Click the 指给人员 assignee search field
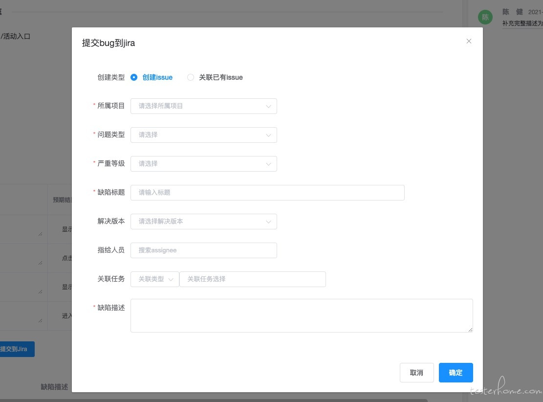Viewport: 543px width, 402px height. pyautogui.click(x=204, y=250)
